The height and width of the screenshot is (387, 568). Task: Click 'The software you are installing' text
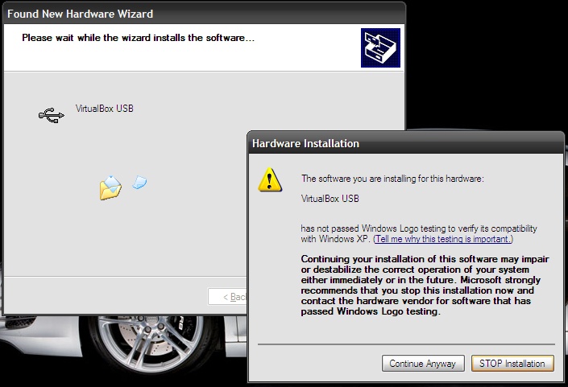392,179
